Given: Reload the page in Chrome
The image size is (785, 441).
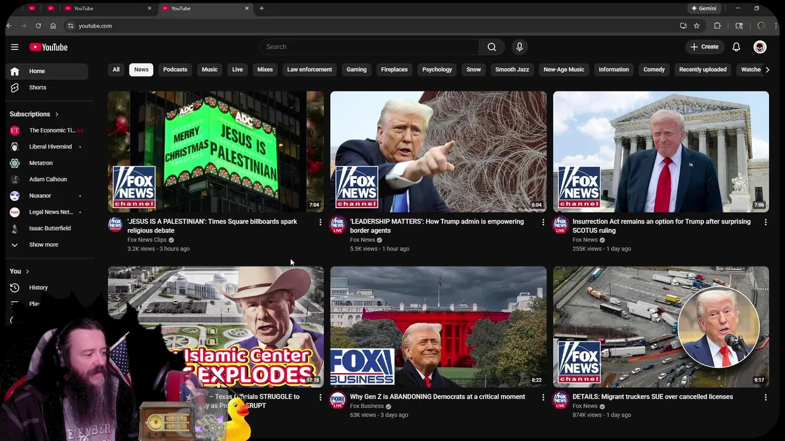Looking at the screenshot, I should point(38,26).
